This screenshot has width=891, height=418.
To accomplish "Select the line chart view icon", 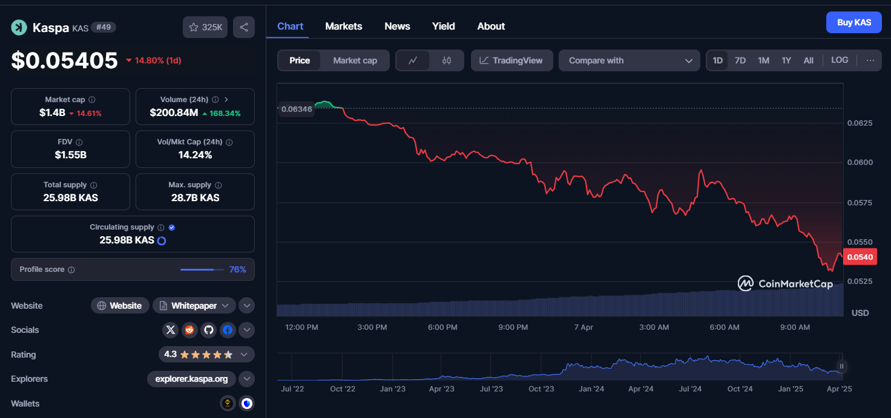I will tap(413, 60).
